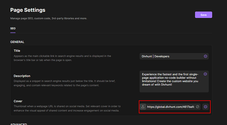Click the ADVANCED section heading
The image size is (227, 125).
(x=18, y=124)
